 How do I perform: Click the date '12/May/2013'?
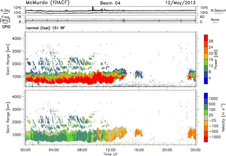pos(180,3)
